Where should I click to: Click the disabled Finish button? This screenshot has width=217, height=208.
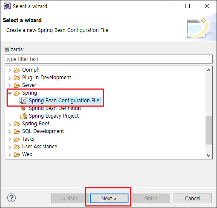pos(151,198)
